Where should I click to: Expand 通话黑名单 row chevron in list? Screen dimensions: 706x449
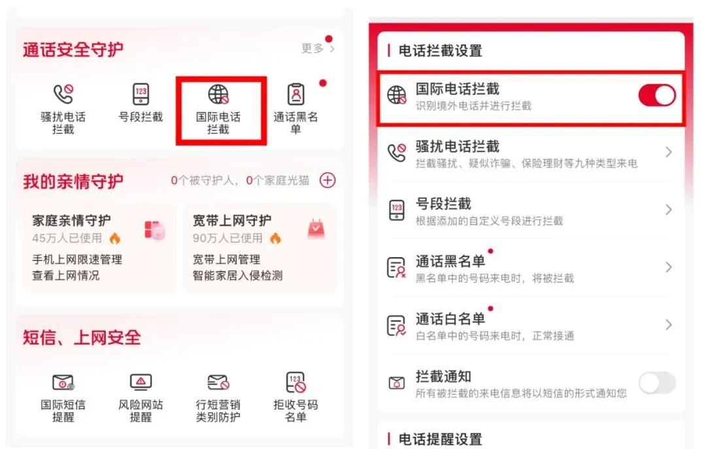pos(669,268)
